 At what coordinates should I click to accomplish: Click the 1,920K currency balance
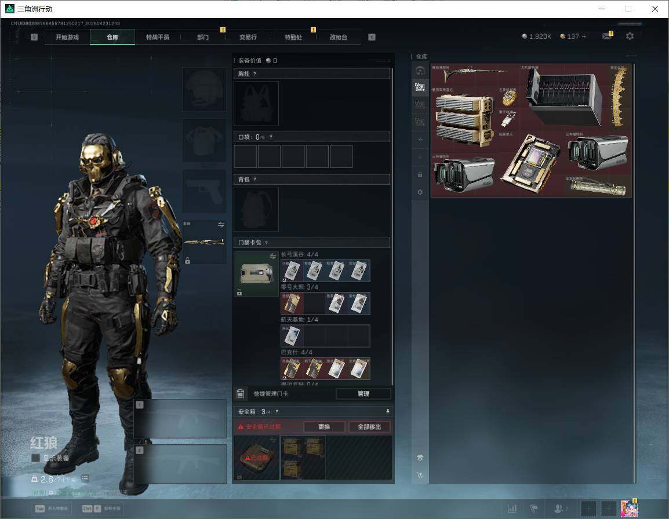[x=537, y=36]
